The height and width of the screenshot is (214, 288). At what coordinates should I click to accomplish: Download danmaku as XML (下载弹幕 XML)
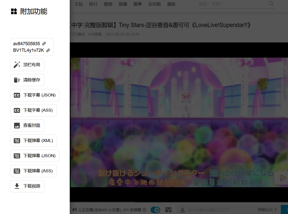pos(34,141)
